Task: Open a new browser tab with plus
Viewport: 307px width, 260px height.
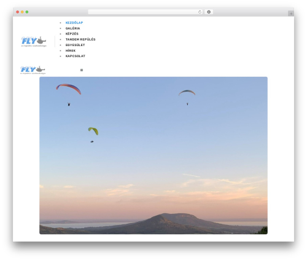Action: click(x=291, y=14)
